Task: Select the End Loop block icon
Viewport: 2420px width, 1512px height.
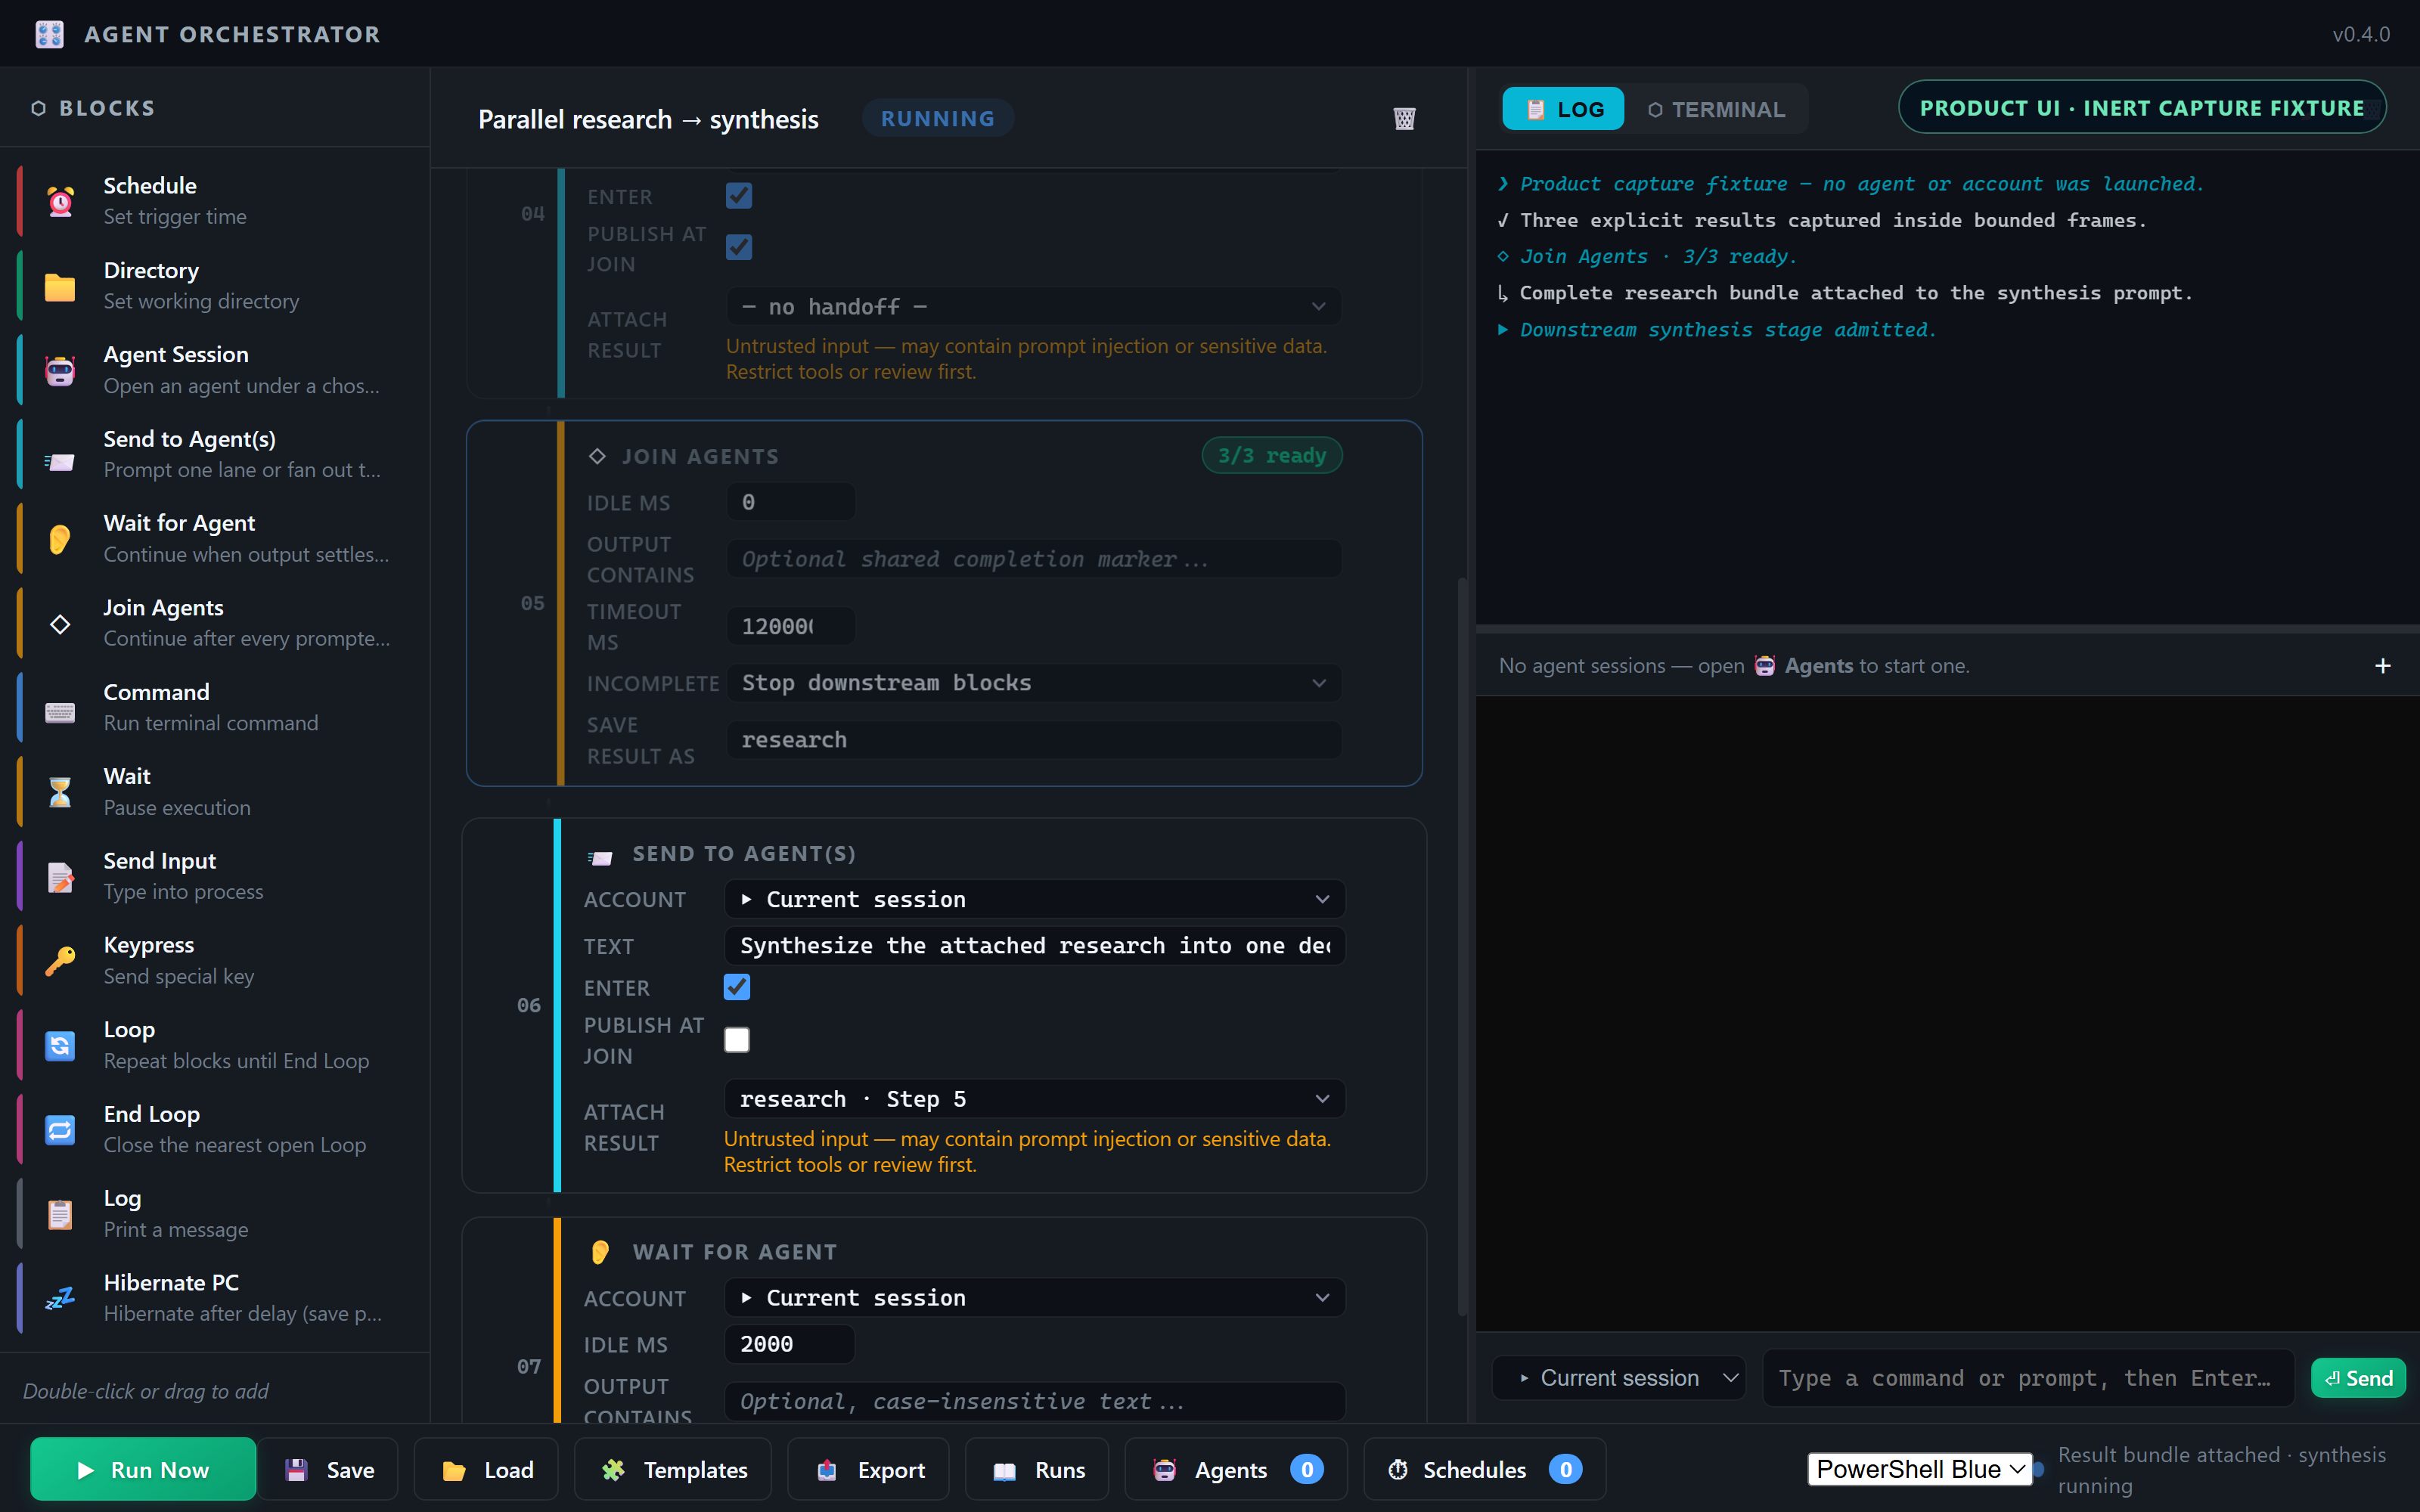Action: tap(60, 1130)
